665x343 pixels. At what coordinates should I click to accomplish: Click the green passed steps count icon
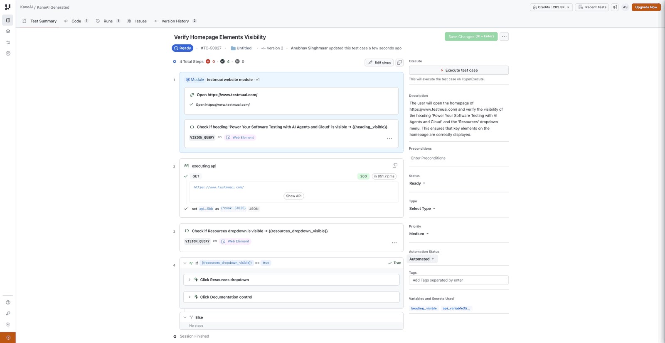(222, 61)
